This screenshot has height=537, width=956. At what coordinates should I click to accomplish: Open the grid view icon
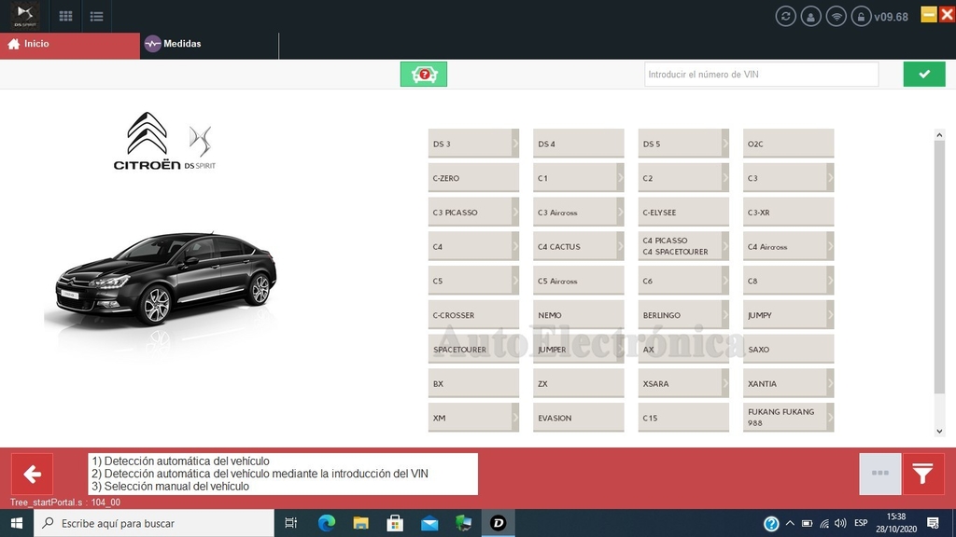[66, 17]
